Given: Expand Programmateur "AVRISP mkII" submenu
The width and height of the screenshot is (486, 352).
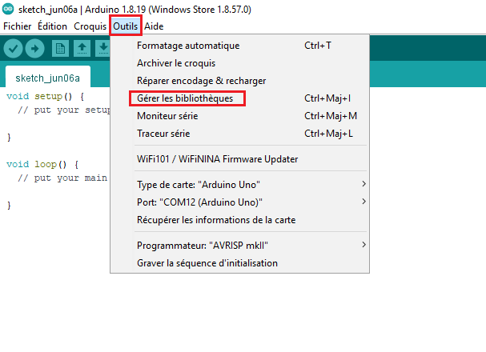Looking at the screenshot, I should 239,246.
